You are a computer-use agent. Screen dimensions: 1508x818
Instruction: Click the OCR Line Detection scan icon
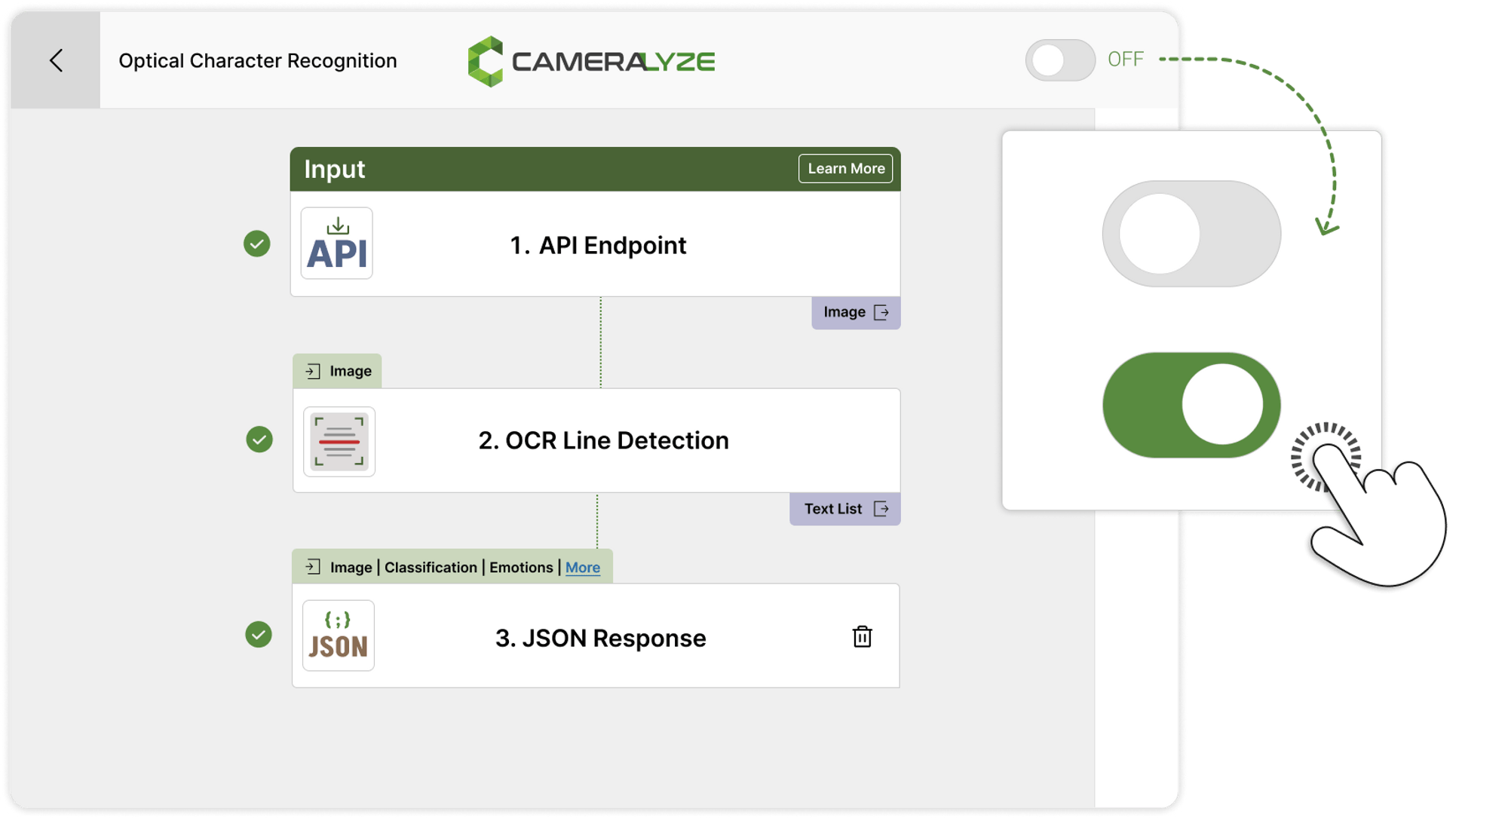[x=339, y=441]
